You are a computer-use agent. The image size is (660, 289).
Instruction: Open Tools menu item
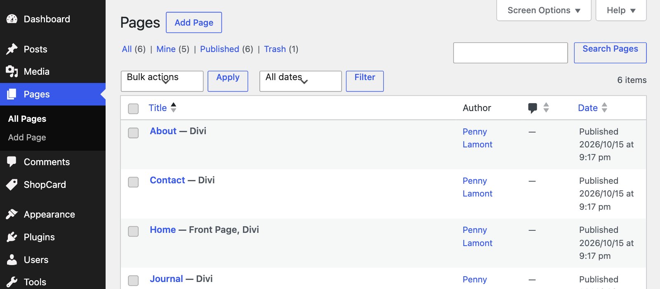point(53,282)
